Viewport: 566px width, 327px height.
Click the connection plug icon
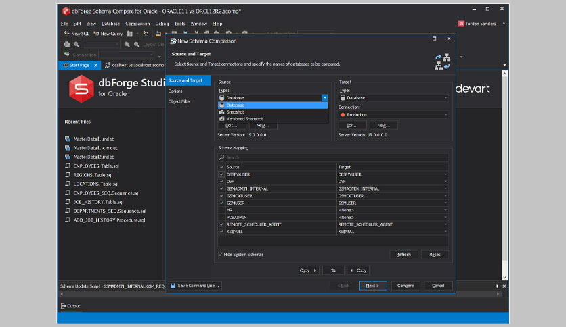click(67, 55)
